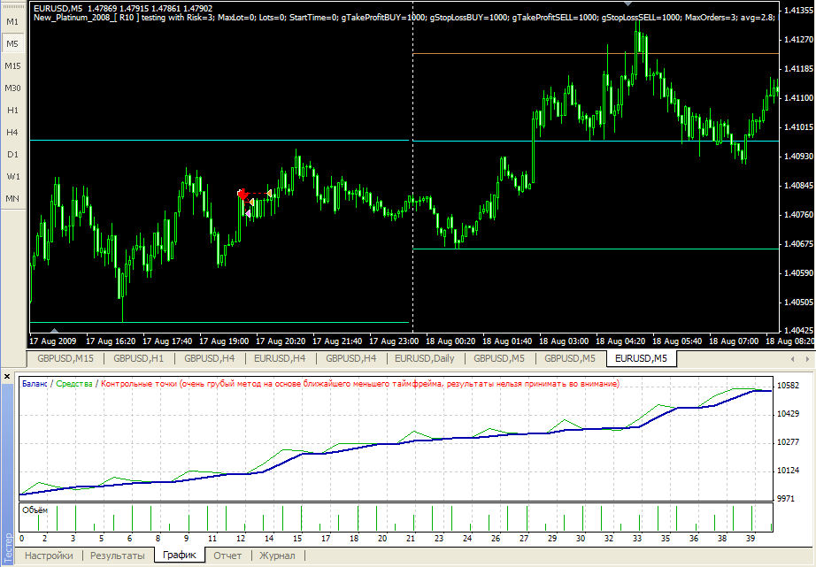Viewport: 816px width, 567px height.
Task: Select the M30 timeframe button
Action: pyautogui.click(x=12, y=88)
